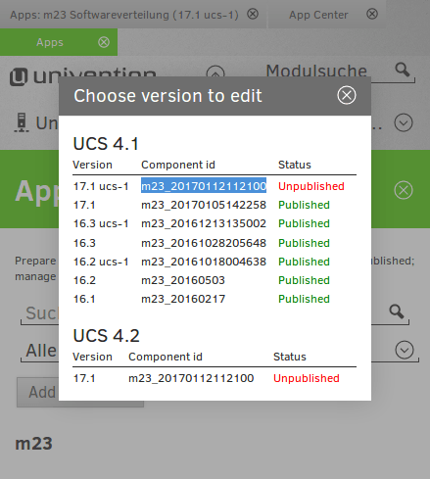Switch to the App Center tab
Image resolution: width=430 pixels, height=479 pixels.
[318, 15]
